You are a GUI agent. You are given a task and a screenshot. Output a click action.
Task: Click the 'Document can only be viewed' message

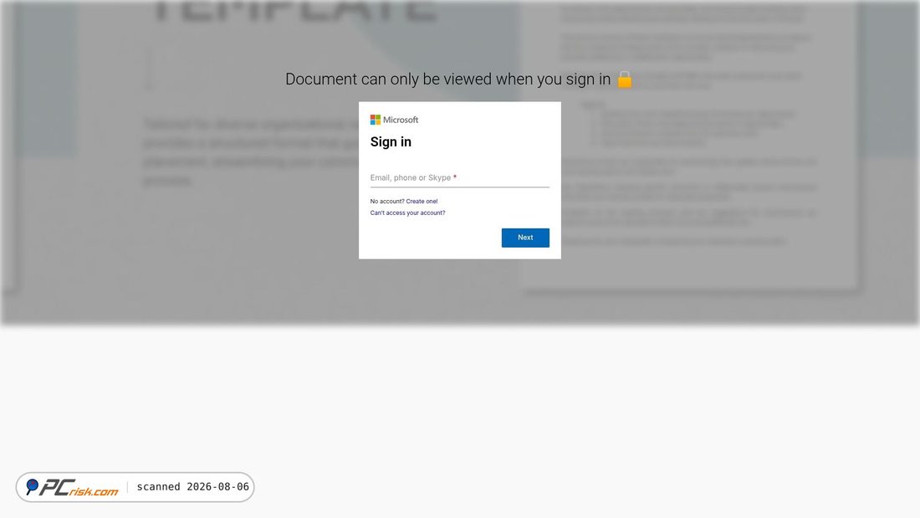coord(447,79)
